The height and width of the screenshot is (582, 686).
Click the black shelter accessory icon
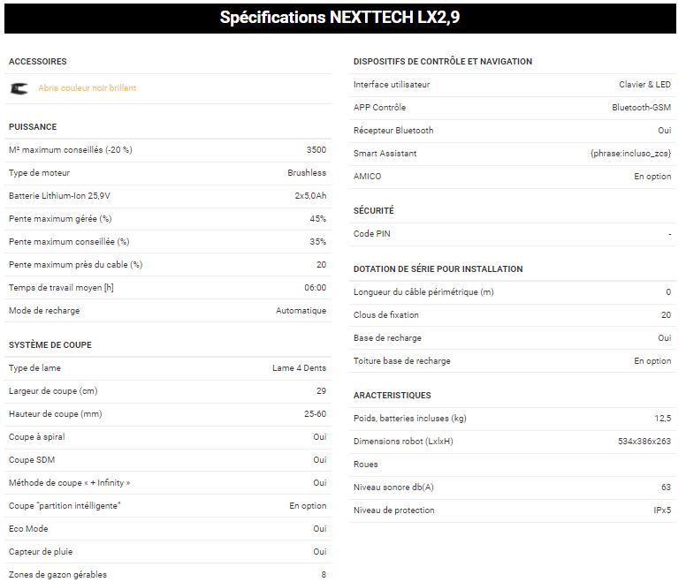click(19, 88)
